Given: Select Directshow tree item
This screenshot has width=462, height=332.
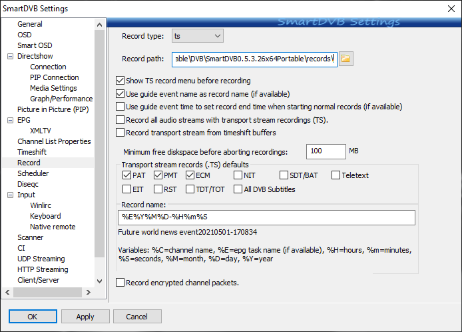Looking at the screenshot, I should click(35, 56).
